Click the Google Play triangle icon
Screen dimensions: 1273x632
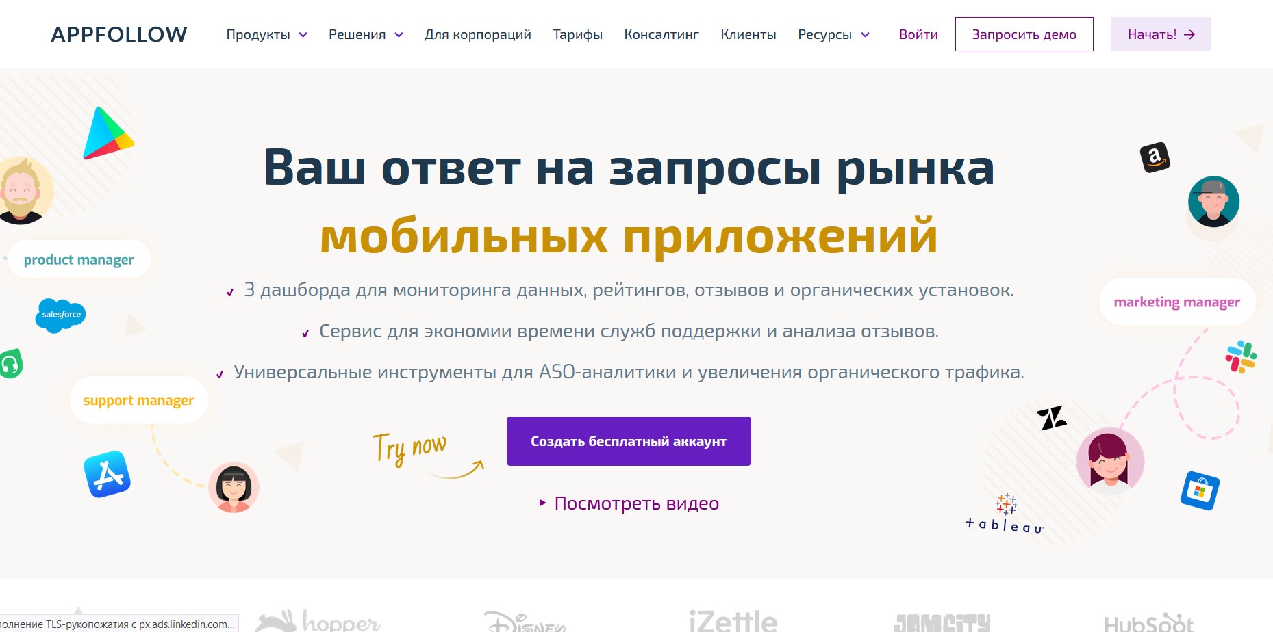106,134
